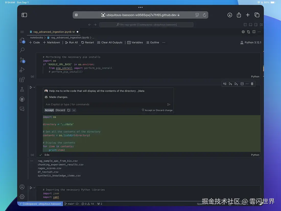Click the notebooks breadcrumb
Screen dimensions: 281x211
(37, 38)
